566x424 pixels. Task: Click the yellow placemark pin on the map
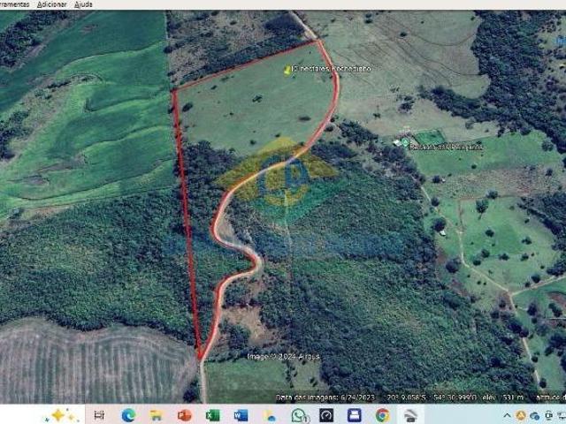(287, 70)
